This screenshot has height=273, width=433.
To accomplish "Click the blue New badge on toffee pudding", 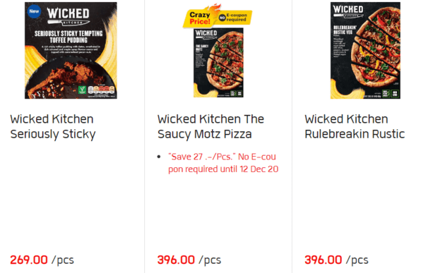I will (34, 11).
